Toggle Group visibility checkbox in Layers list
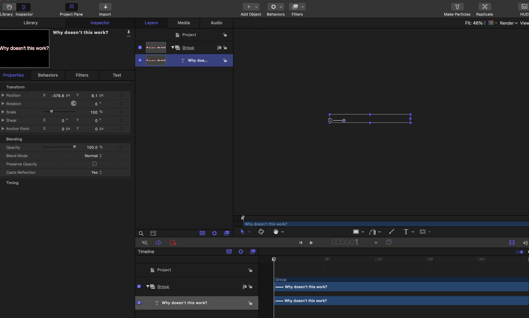The image size is (529, 318). [x=140, y=48]
